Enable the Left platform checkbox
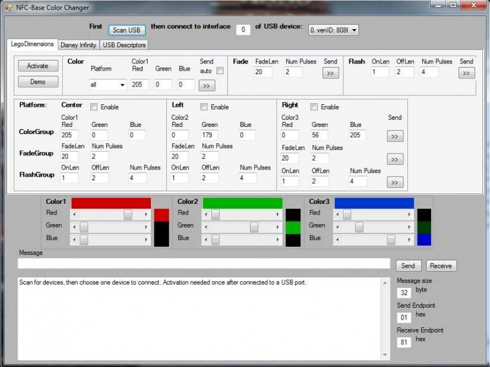Image resolution: width=490 pixels, height=367 pixels. (204, 107)
